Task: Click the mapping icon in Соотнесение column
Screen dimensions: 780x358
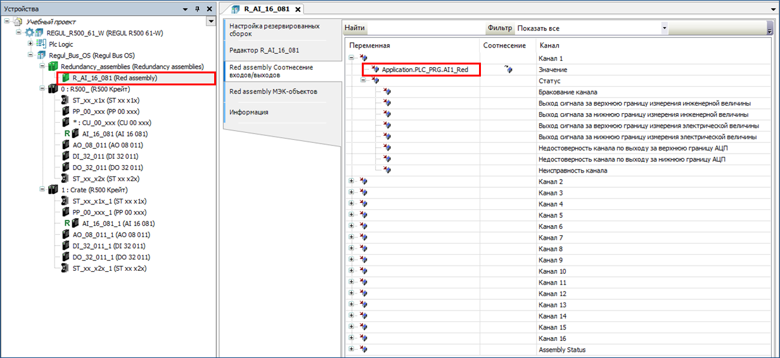Action: [508, 70]
